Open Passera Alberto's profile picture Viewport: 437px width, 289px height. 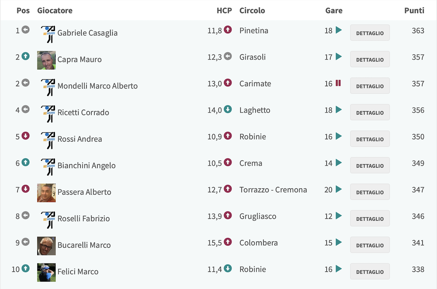tap(46, 193)
